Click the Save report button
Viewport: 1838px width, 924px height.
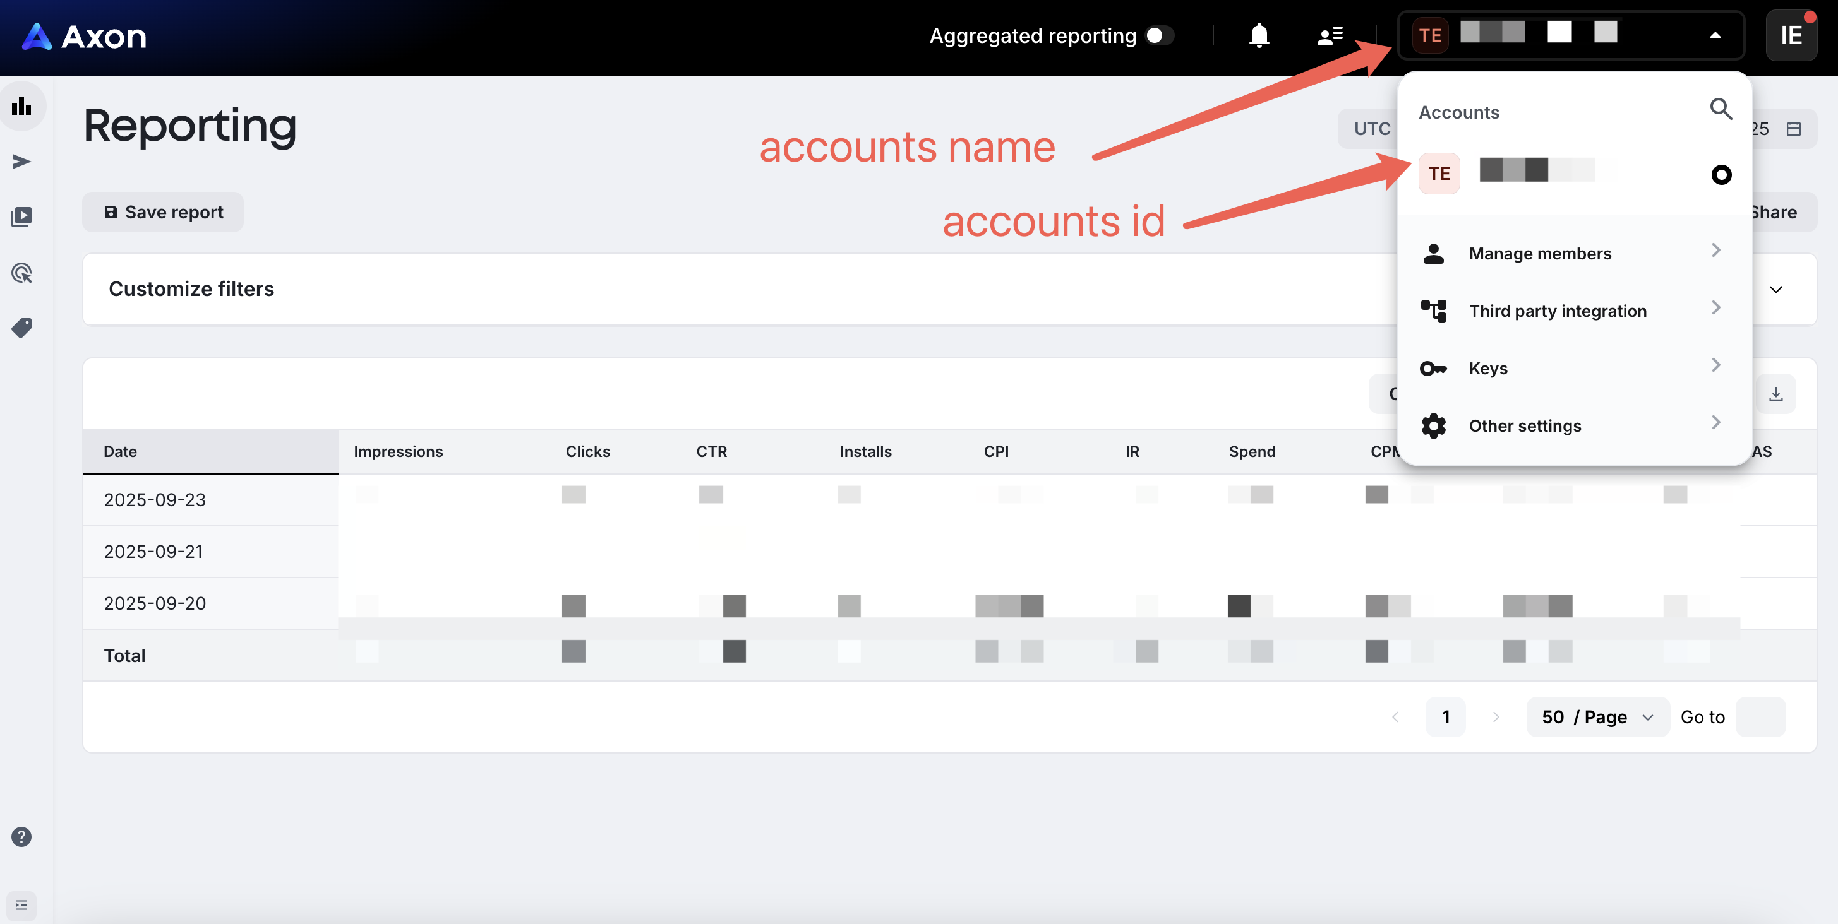[164, 213]
